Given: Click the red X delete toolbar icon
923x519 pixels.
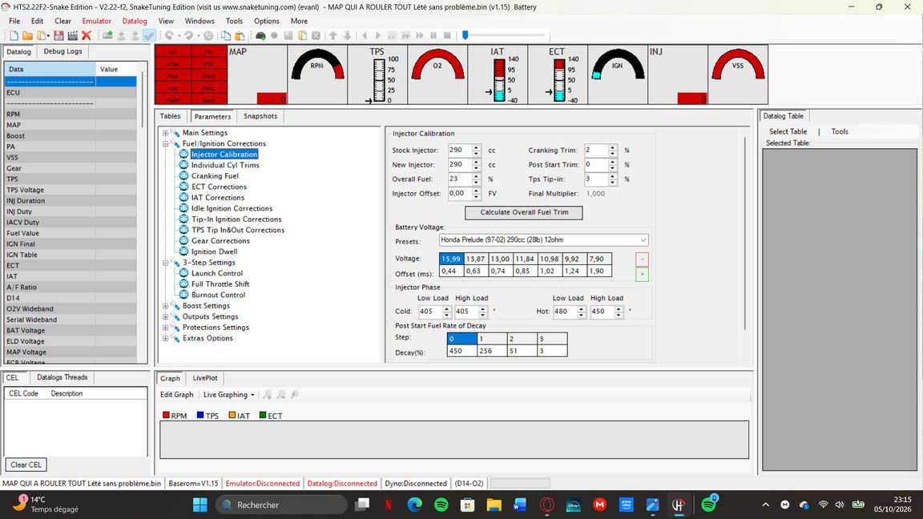Looking at the screenshot, I should tap(87, 36).
